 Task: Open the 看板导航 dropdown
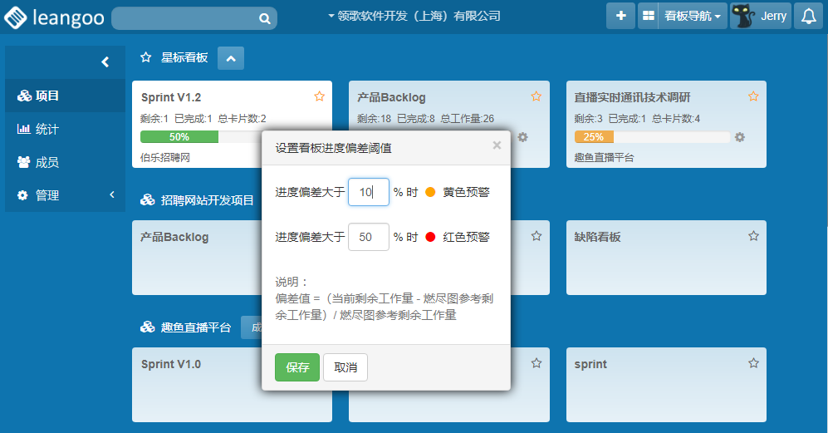pos(692,16)
